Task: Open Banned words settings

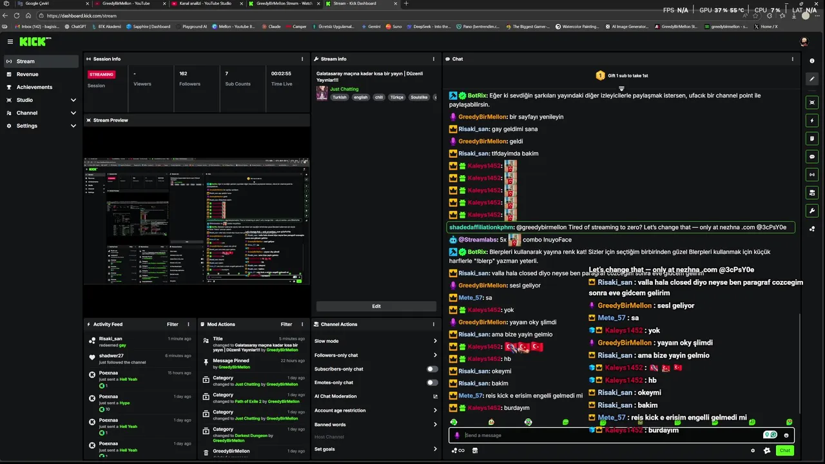Action: click(376, 425)
